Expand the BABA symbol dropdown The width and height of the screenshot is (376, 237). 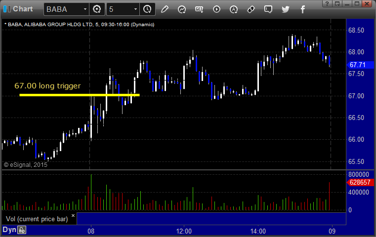(85, 9)
